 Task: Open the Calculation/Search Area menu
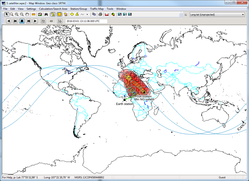pos(53,9)
